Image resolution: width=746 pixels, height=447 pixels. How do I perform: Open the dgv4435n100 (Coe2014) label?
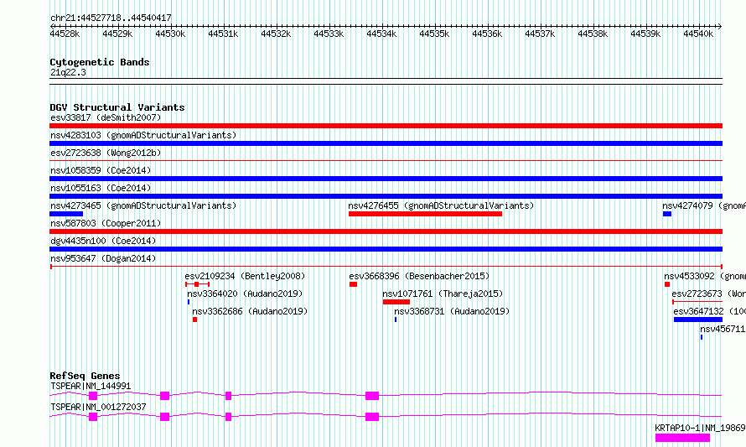pyautogui.click(x=103, y=241)
